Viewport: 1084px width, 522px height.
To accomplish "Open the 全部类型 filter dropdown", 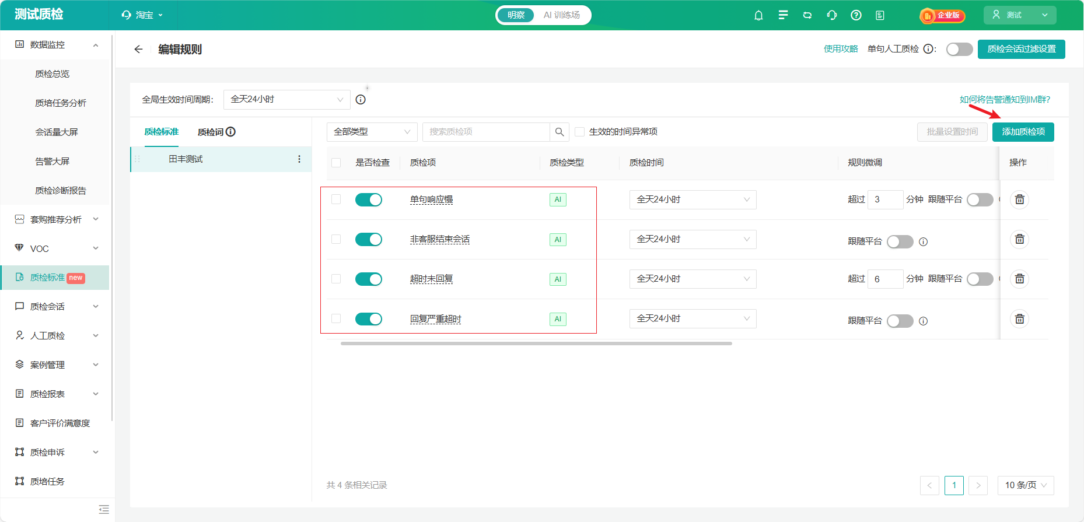I will tap(372, 132).
